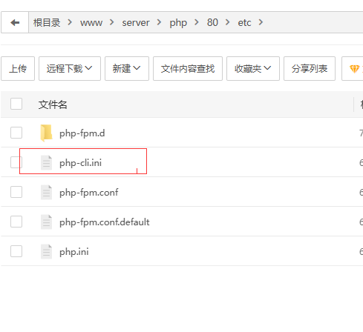The height and width of the screenshot is (332, 363).
Task: Open 文件内容查找 file content search
Action: click(x=188, y=69)
